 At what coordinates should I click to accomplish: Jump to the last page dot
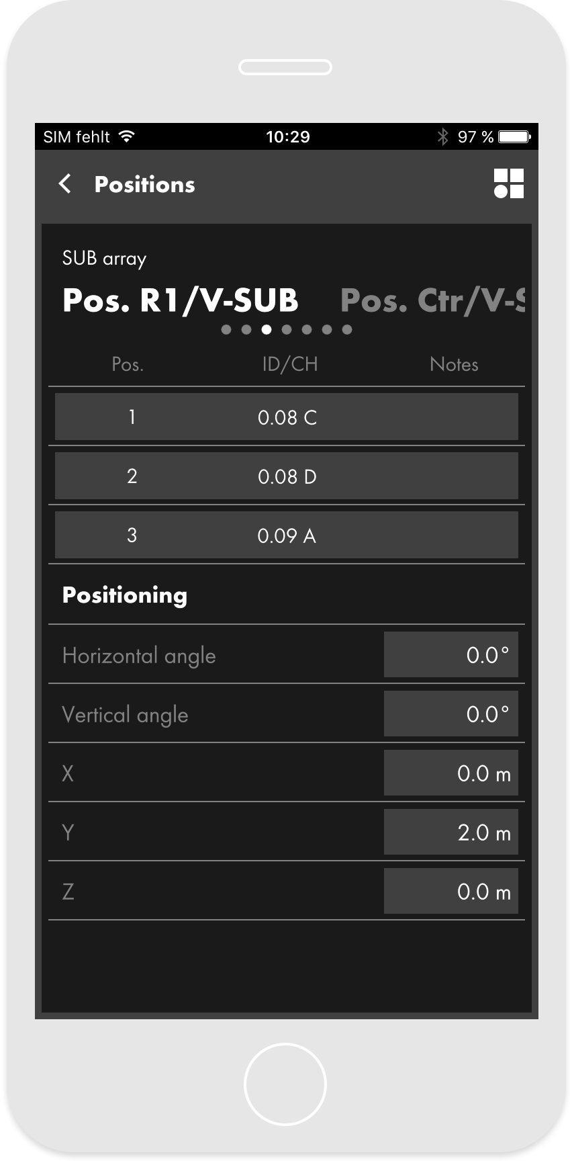coord(347,329)
